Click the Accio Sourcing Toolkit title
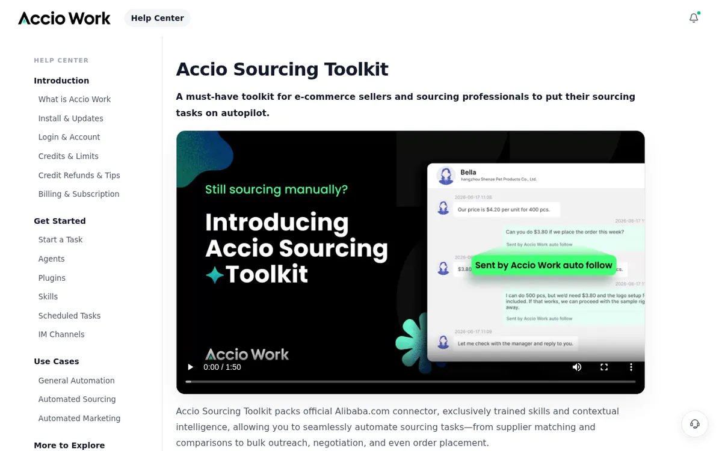Image resolution: width=722 pixels, height=451 pixels. tap(282, 69)
